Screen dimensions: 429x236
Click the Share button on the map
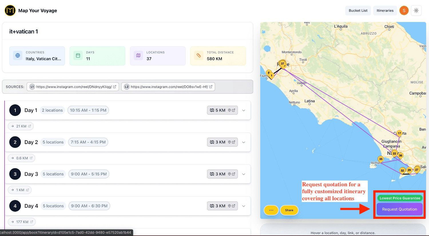tap(289, 210)
